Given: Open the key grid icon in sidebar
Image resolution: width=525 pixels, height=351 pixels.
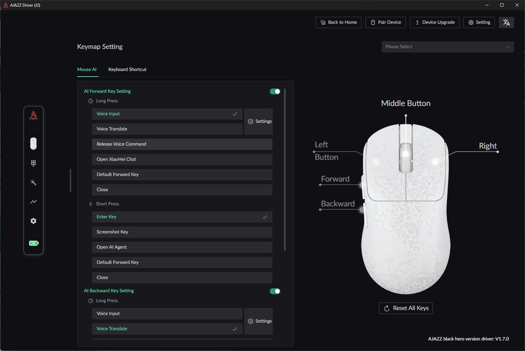Looking at the screenshot, I should pos(33,163).
